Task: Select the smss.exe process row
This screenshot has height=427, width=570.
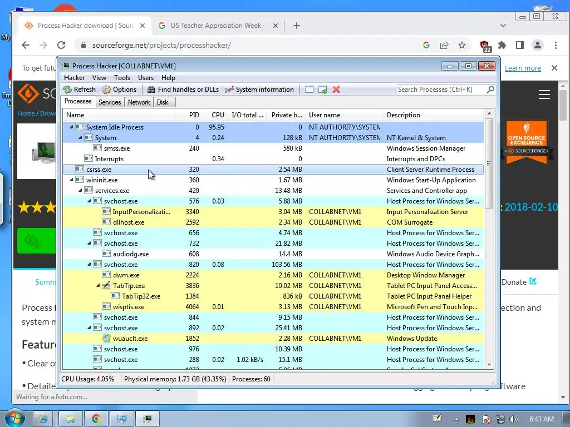Action: pyautogui.click(x=273, y=148)
